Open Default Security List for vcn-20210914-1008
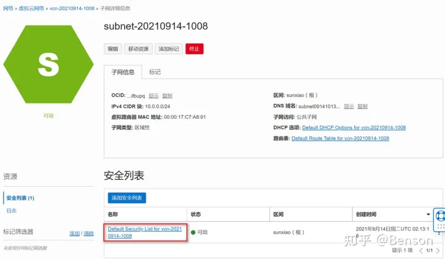Screen dimensions: 445x259 click(145, 232)
